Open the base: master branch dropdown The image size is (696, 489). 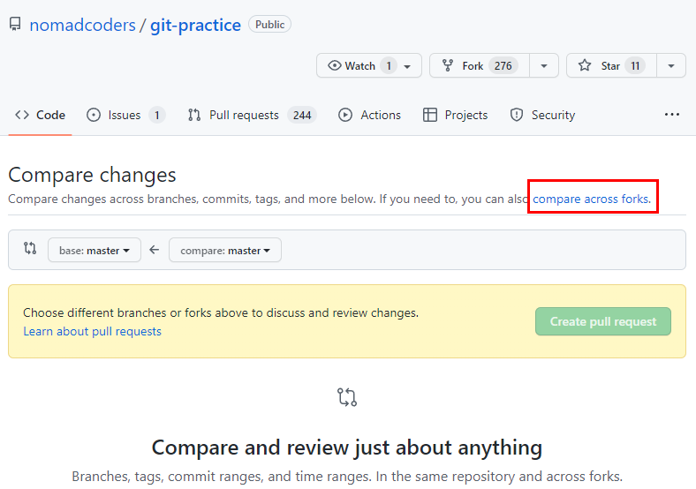(95, 251)
